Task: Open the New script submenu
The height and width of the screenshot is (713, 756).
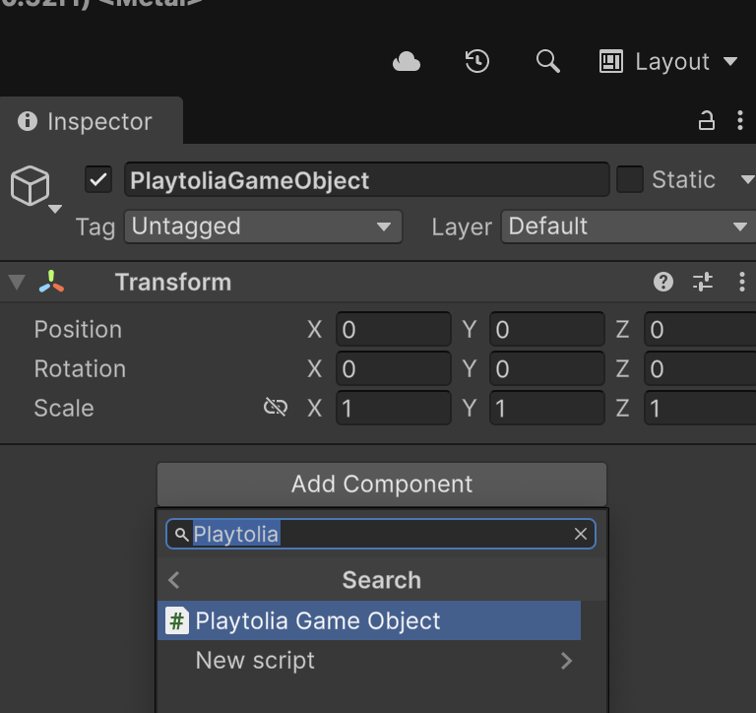Action: pyautogui.click(x=369, y=661)
